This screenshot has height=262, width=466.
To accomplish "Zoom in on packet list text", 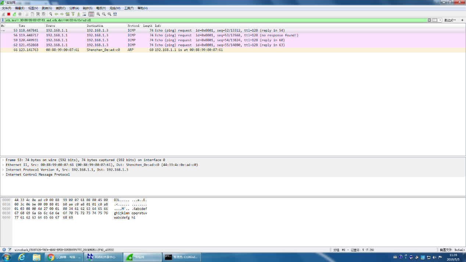I will coord(98,14).
